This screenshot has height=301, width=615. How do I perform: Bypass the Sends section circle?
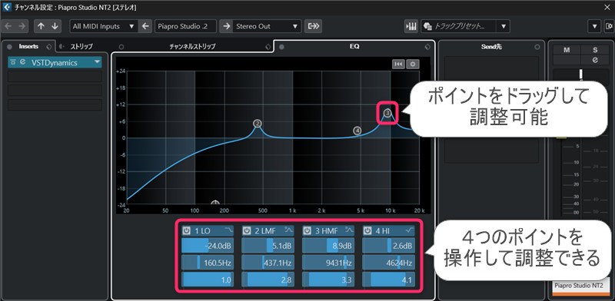[537, 47]
